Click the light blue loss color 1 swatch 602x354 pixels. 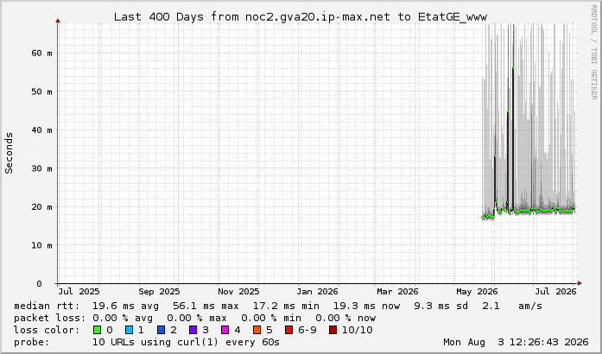click(129, 330)
